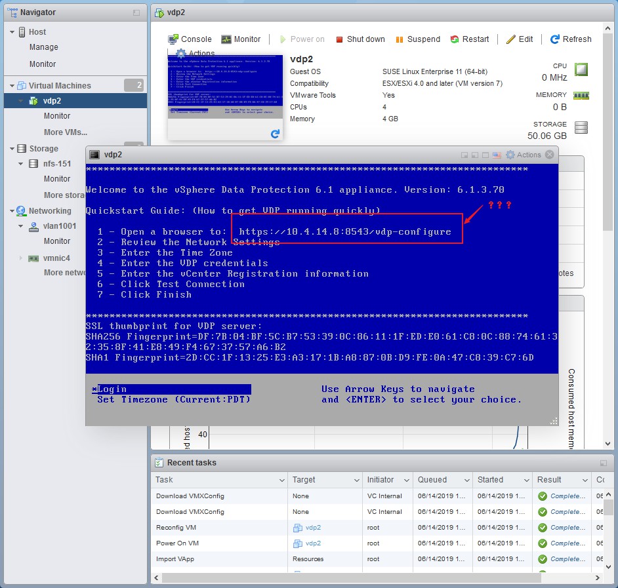Image resolution: width=618 pixels, height=588 pixels.
Task: Click the greyed Power on button
Action: tap(302, 39)
